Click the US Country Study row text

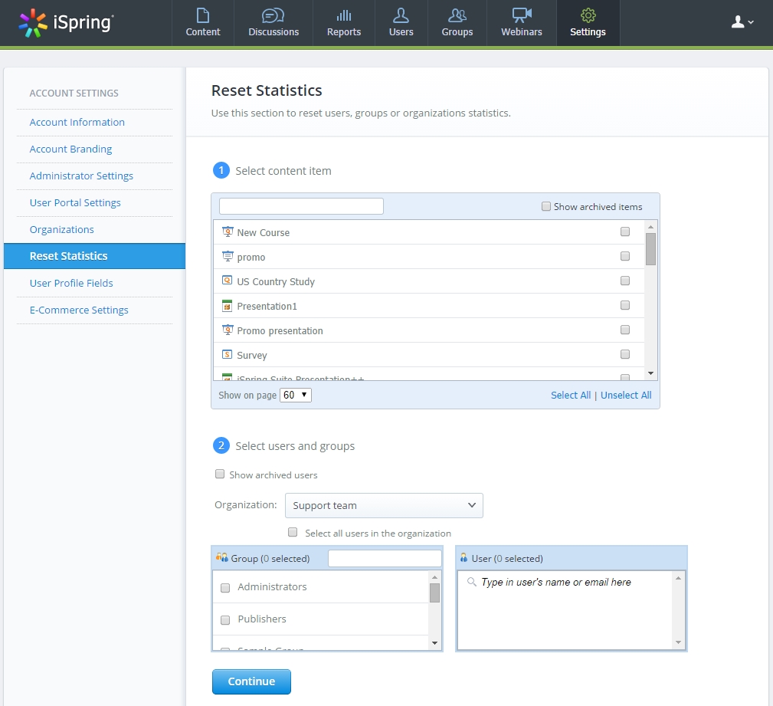[x=276, y=281]
